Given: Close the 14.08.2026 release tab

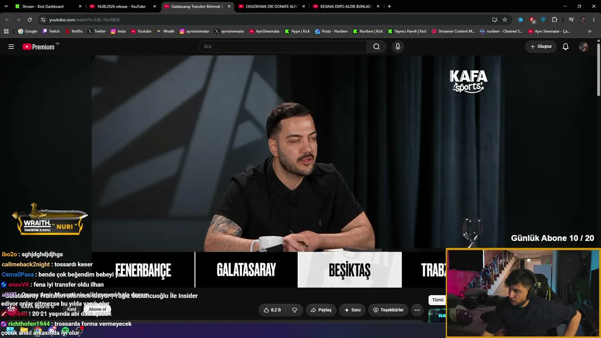Looking at the screenshot, I should coord(154,7).
